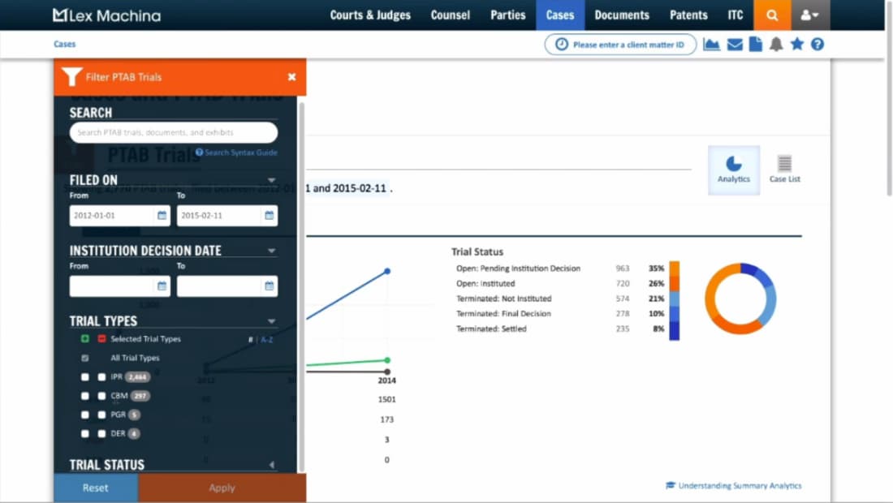Collapse the Filed On section
Viewport: 893px width, 503px height.
[x=272, y=180]
